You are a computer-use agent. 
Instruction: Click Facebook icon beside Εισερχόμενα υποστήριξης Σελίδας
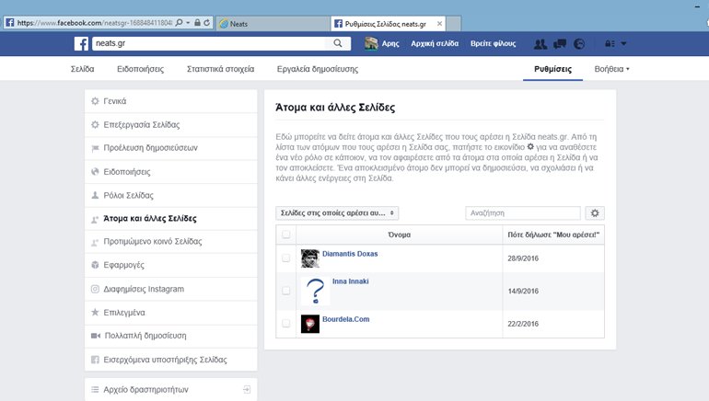95,360
